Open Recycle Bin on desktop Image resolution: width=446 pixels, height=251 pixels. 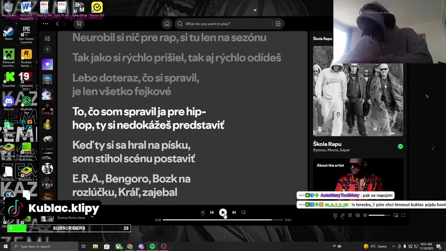pyautogui.click(x=8, y=9)
